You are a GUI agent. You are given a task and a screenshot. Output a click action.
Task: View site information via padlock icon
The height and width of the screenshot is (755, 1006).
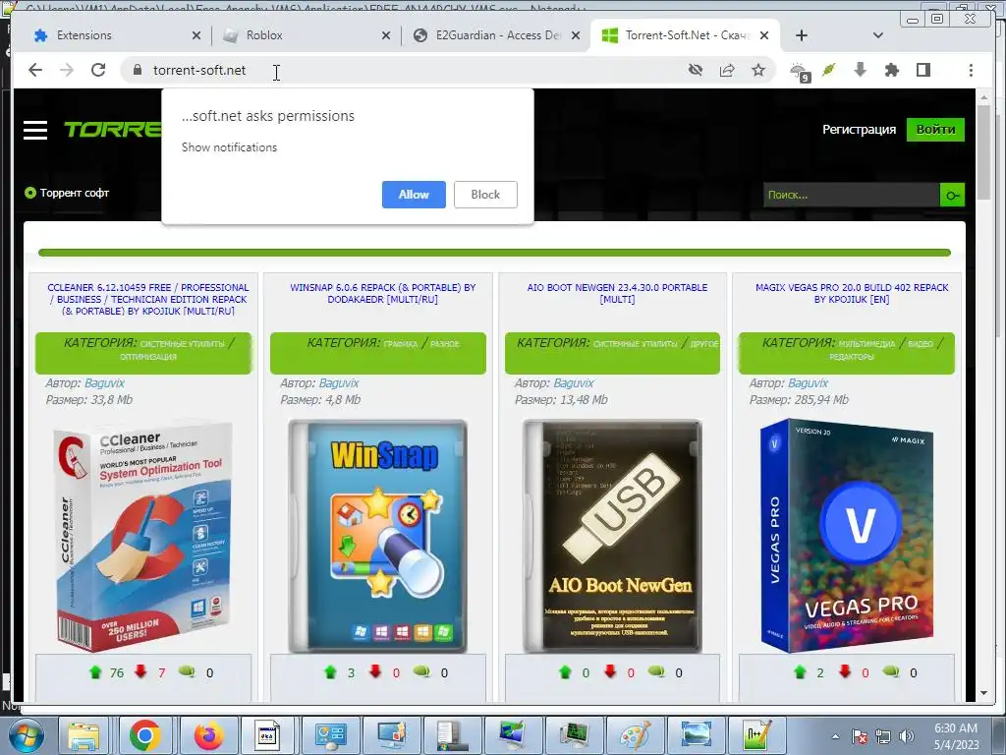click(137, 70)
